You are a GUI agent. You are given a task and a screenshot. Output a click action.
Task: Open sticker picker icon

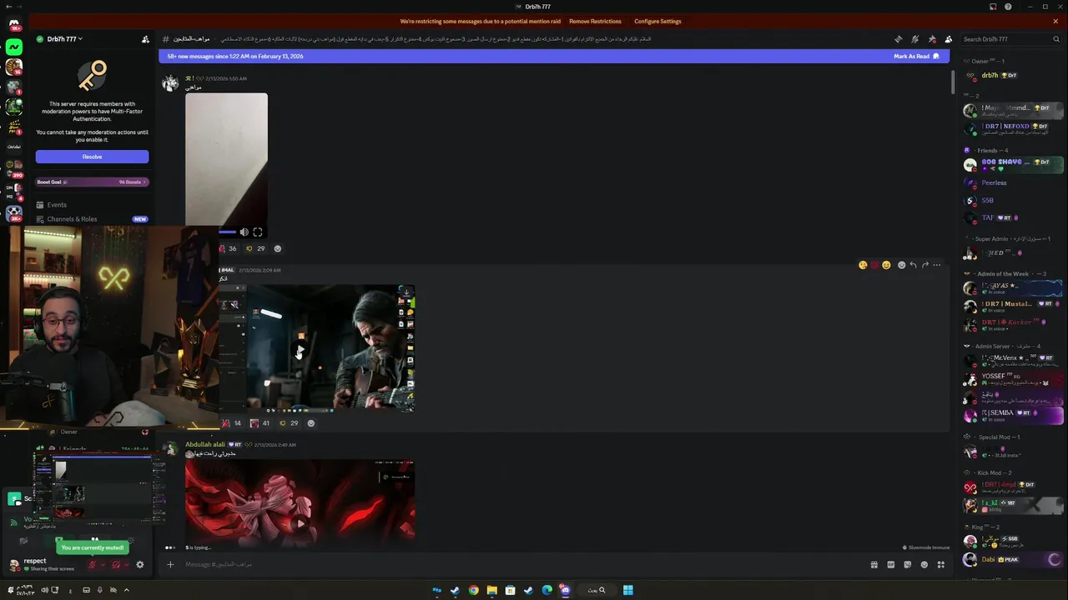[x=907, y=564]
